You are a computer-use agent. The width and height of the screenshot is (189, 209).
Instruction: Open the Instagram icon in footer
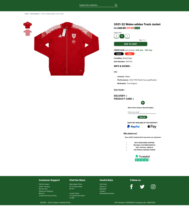(x=153, y=187)
